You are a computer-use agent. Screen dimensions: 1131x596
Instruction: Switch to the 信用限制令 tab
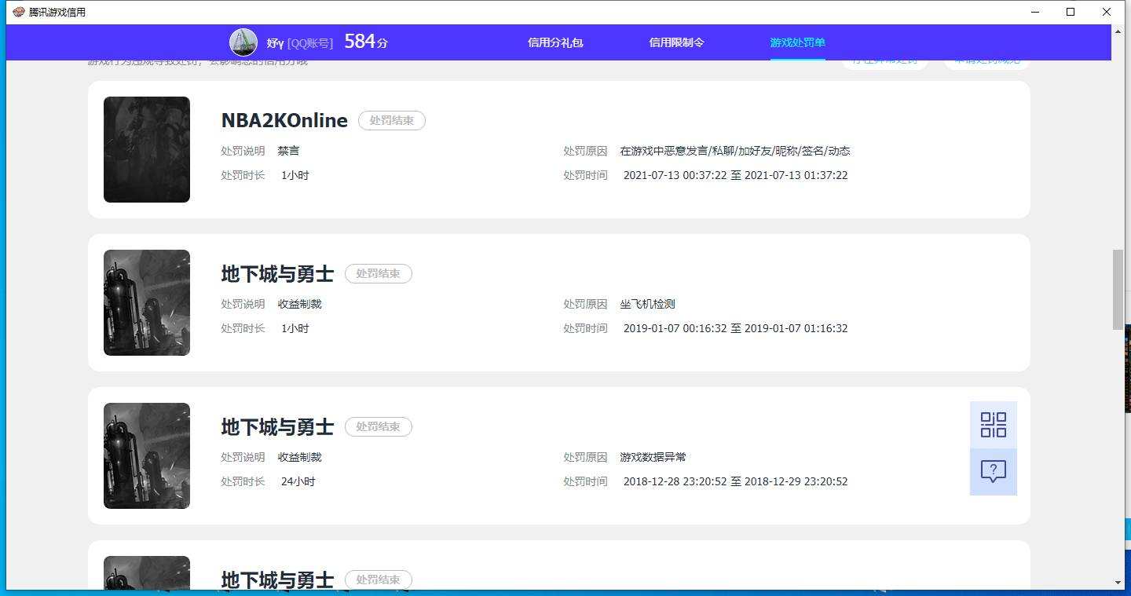(x=676, y=42)
